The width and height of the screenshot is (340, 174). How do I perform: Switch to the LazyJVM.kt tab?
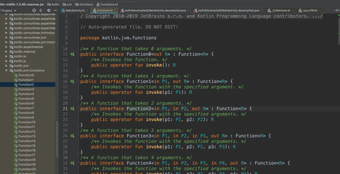pos(310,10)
